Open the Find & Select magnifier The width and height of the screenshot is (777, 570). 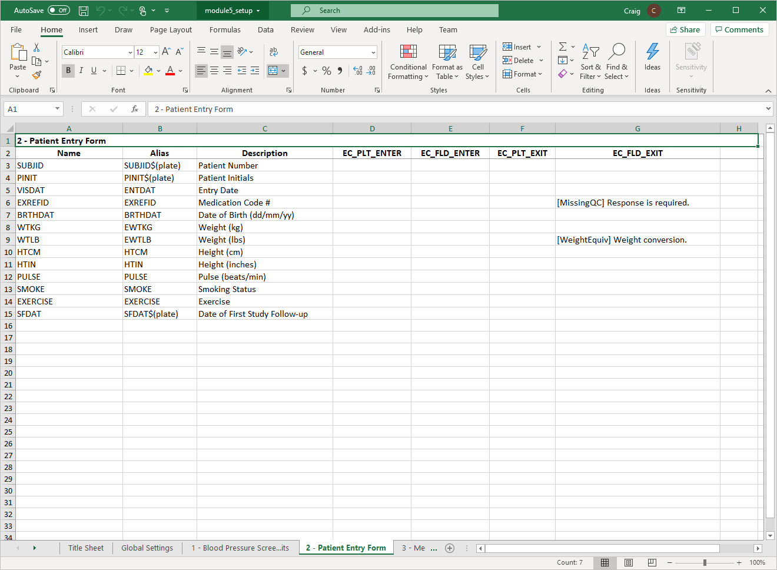pos(616,53)
